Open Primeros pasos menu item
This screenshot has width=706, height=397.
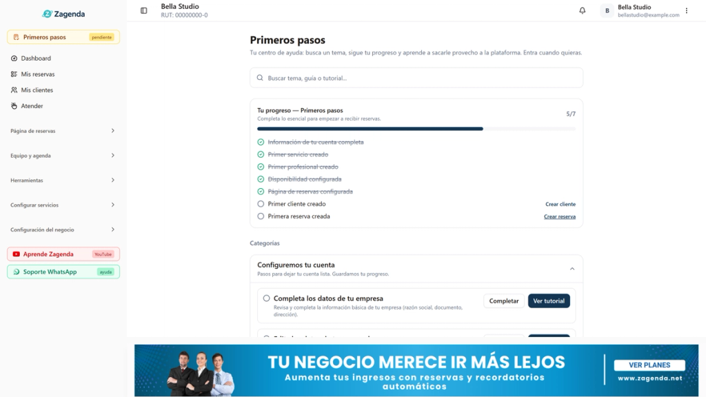pos(63,37)
